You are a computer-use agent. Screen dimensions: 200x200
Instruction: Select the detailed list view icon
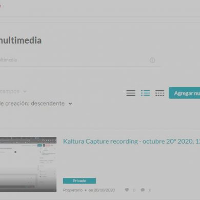pos(145,93)
